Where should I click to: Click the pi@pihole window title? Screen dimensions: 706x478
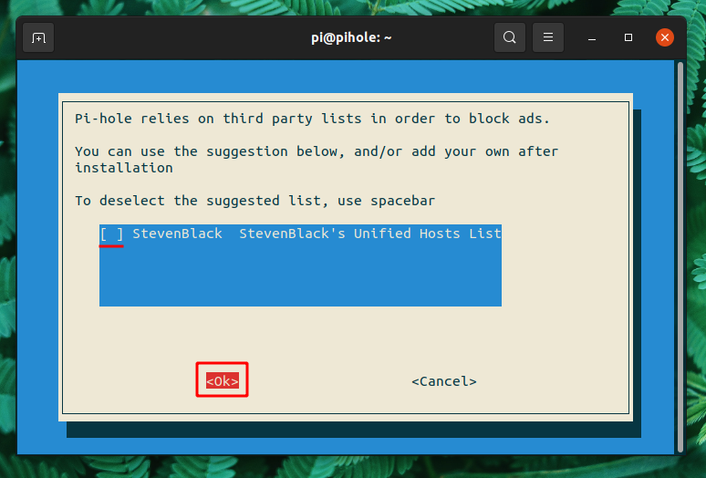point(351,37)
